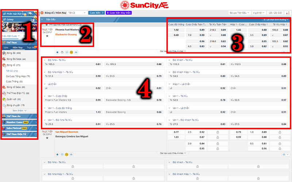Click the soccer ball icon beside Thể Thao
292x182 pixels.
click(x=4, y=43)
